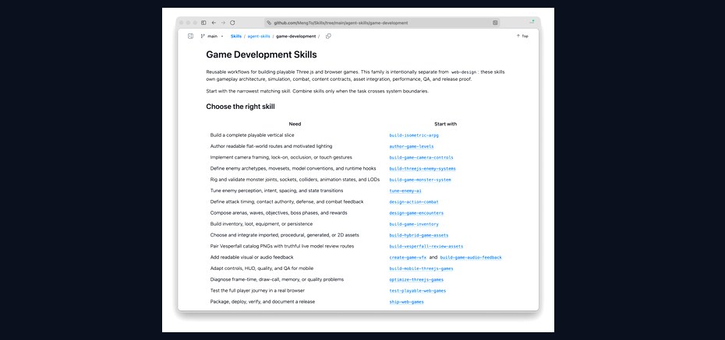Click 'Pair Vesperfall catalog PNGs' row text
The height and width of the screenshot is (340, 725).
pos(282,246)
